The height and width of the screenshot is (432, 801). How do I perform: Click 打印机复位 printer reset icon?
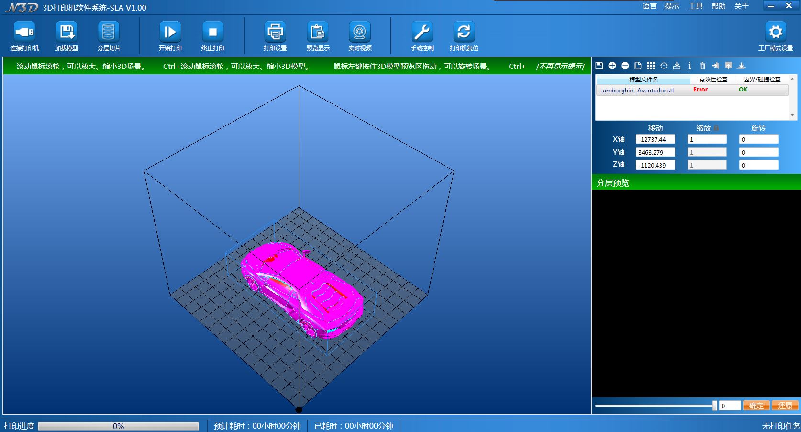click(464, 32)
